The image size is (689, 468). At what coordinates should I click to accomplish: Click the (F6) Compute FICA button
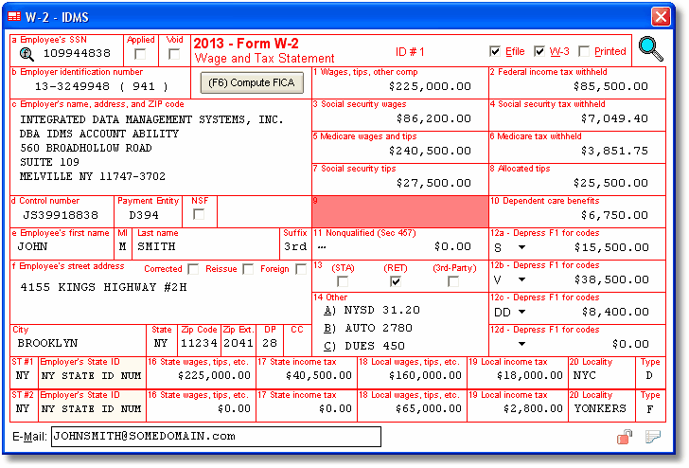[x=252, y=82]
